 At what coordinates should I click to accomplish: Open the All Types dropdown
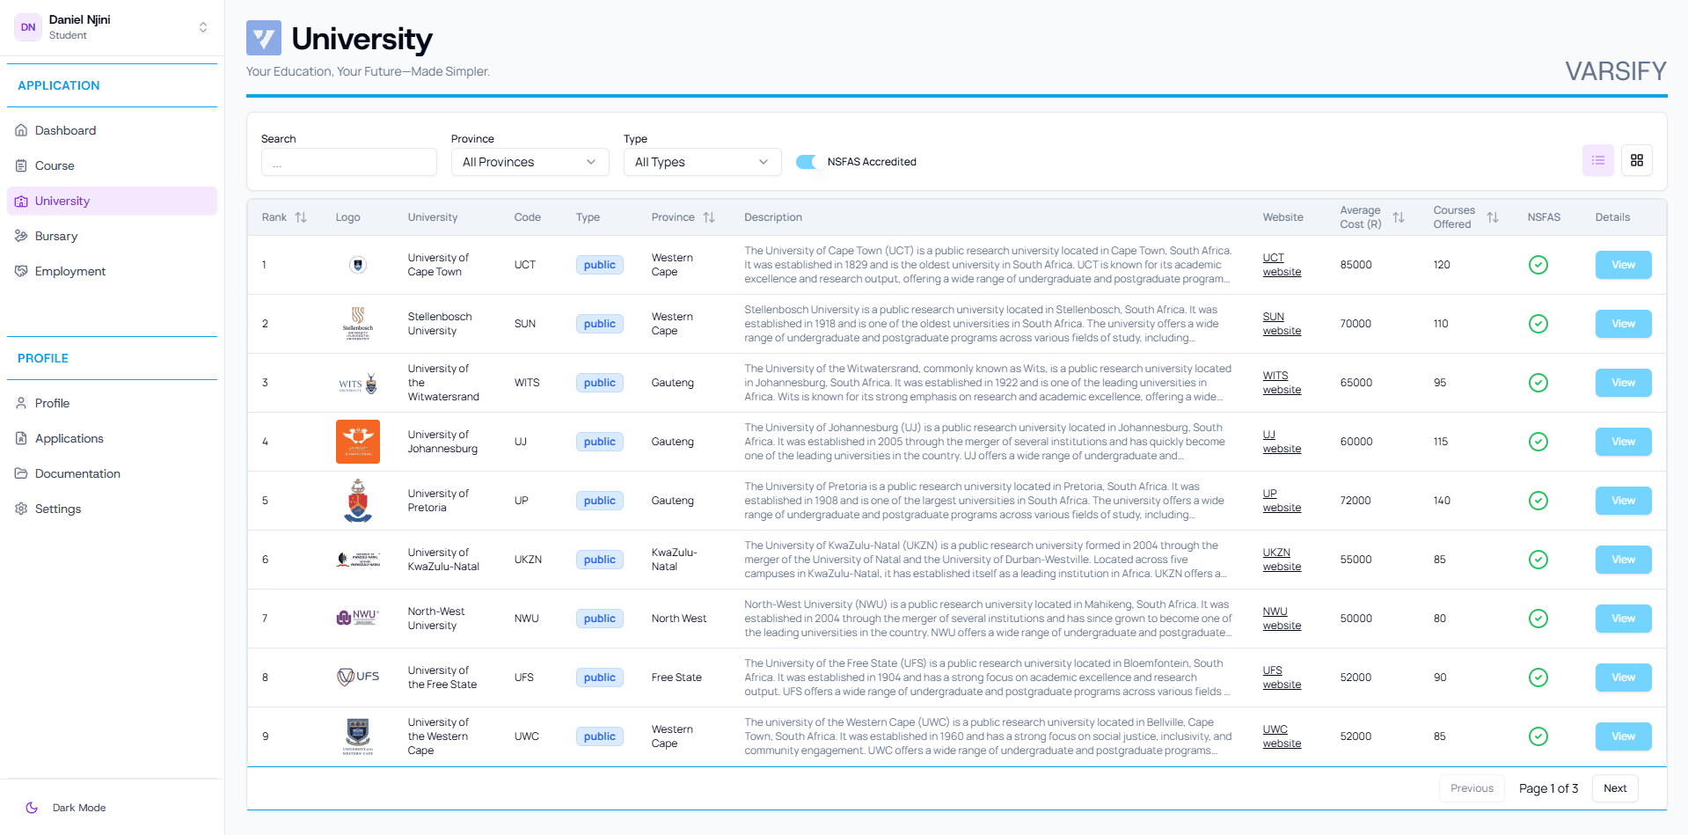coord(702,162)
